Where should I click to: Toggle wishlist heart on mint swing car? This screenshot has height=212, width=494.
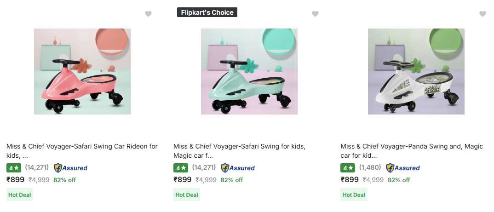click(315, 14)
